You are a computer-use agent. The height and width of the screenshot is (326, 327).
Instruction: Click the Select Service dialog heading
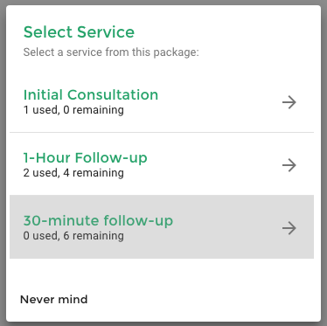tap(79, 32)
